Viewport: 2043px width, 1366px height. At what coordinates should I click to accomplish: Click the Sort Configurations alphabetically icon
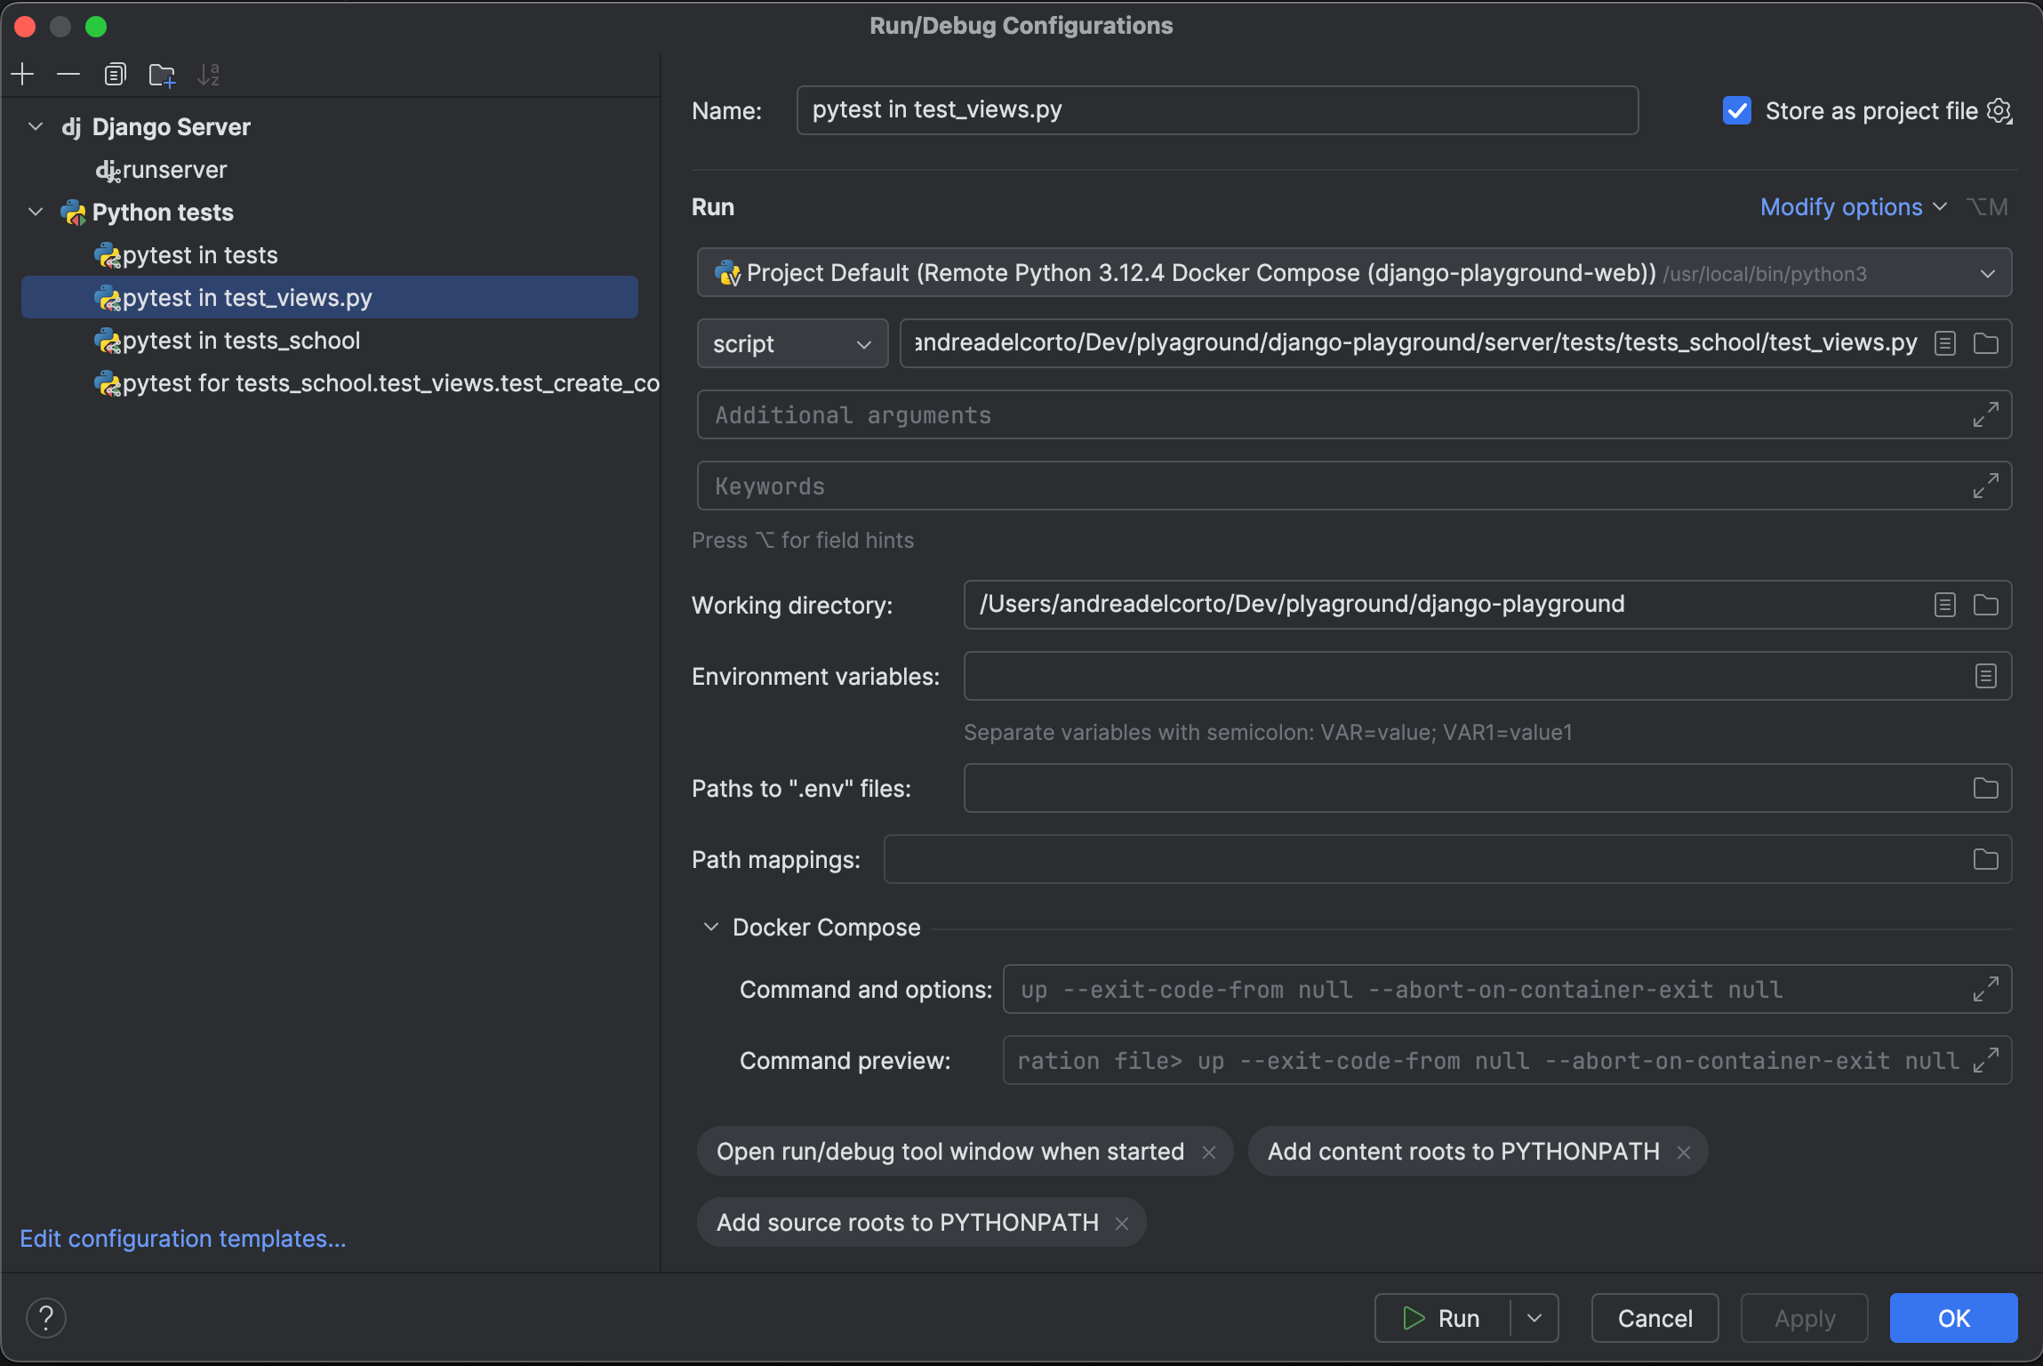click(208, 75)
